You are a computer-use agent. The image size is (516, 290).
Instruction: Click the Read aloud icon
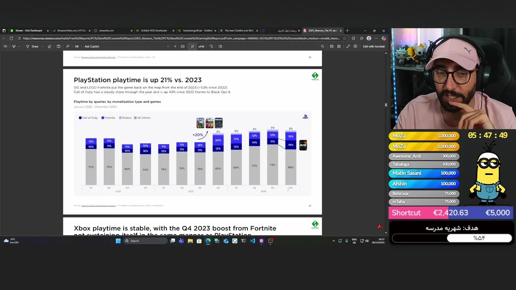(68, 46)
